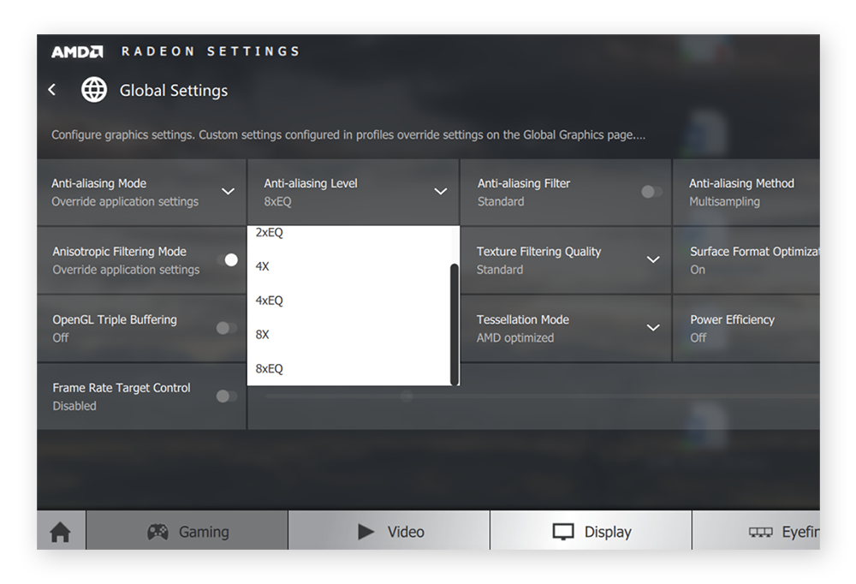Click the Global Settings globe icon
Image resolution: width=856 pixels, height=584 pixels.
94,90
